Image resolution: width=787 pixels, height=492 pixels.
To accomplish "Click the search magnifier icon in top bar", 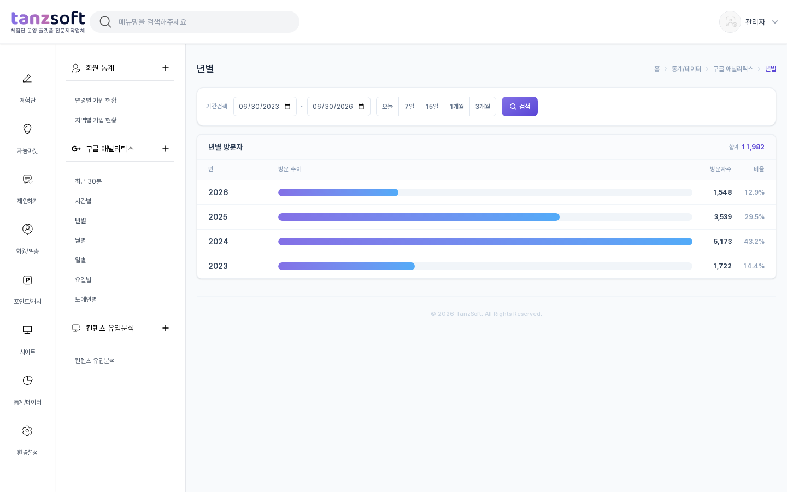I will tap(105, 22).
